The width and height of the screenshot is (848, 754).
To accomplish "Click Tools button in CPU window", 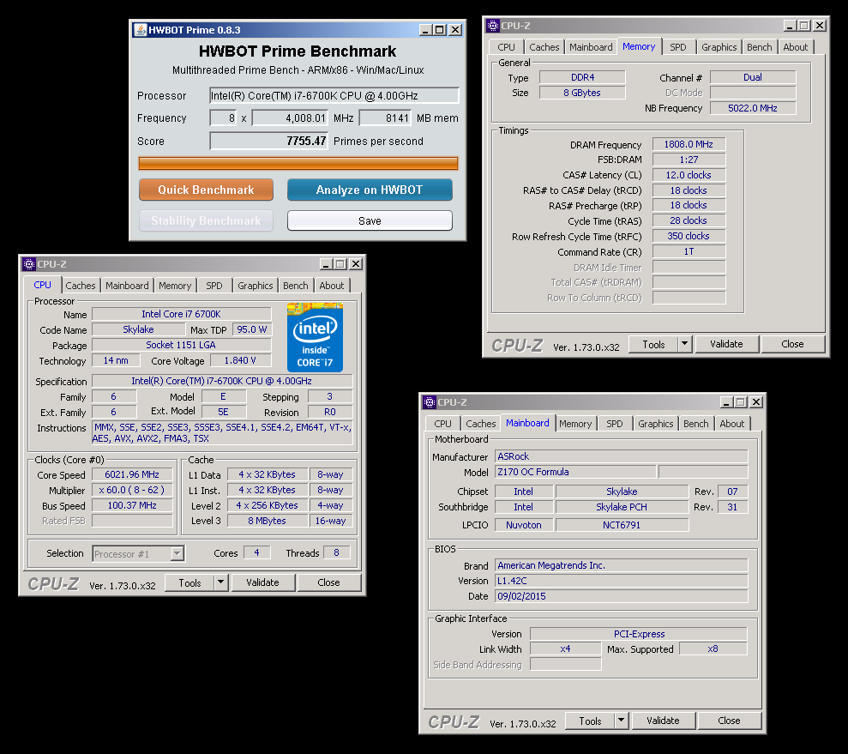I will coord(189,582).
